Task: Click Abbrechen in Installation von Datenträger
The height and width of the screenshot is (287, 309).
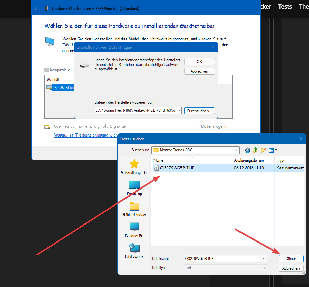Action: coord(199,71)
